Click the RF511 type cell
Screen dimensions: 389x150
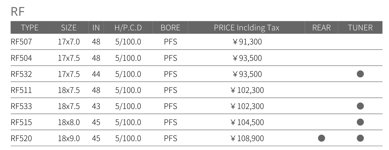point(21,90)
